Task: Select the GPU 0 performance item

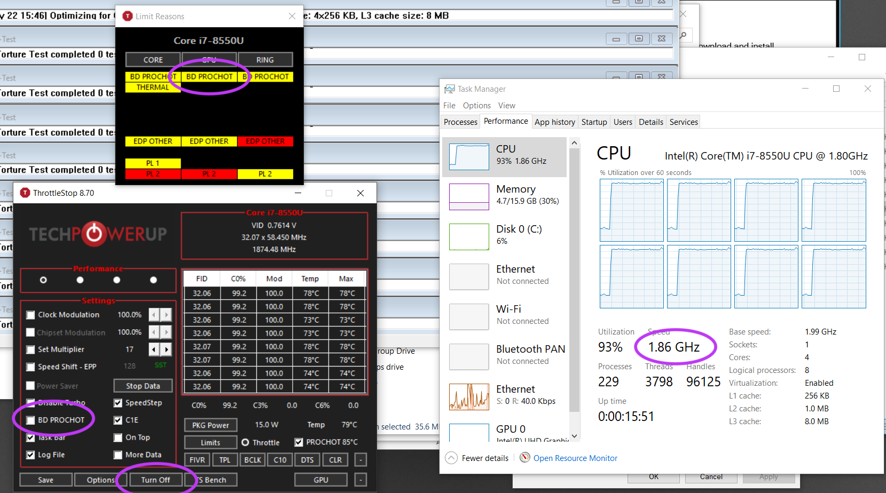Action: (504, 431)
